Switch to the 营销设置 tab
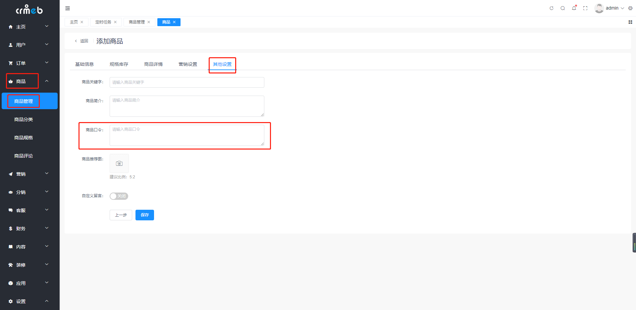The height and width of the screenshot is (310, 636). coord(188,64)
